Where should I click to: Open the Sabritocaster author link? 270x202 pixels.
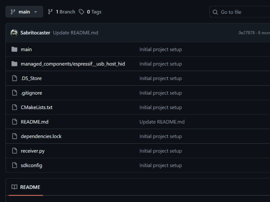[35, 33]
